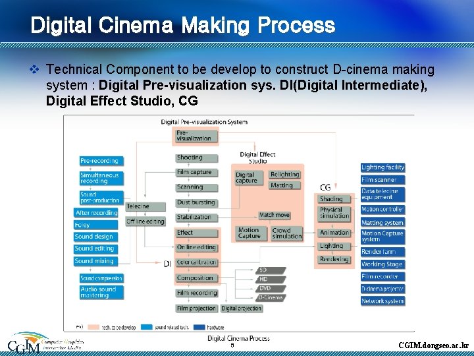Select the 'HD' output format box
The height and width of the screenshot is (356, 474).
point(271,280)
